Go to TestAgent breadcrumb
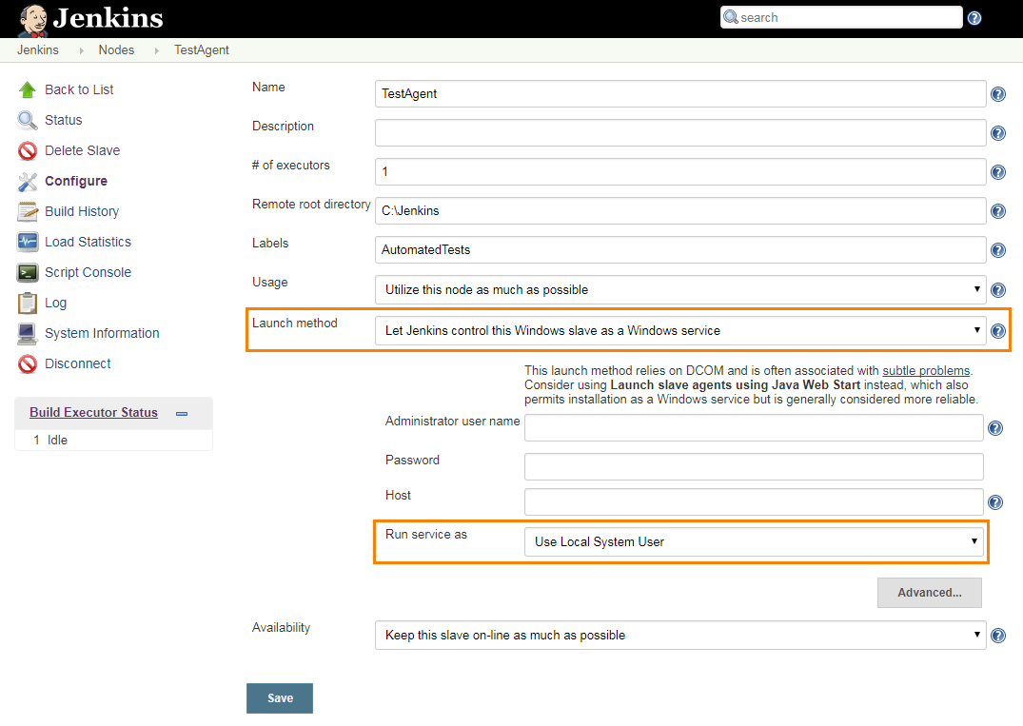Viewport: 1023px width, 726px height. tap(202, 50)
